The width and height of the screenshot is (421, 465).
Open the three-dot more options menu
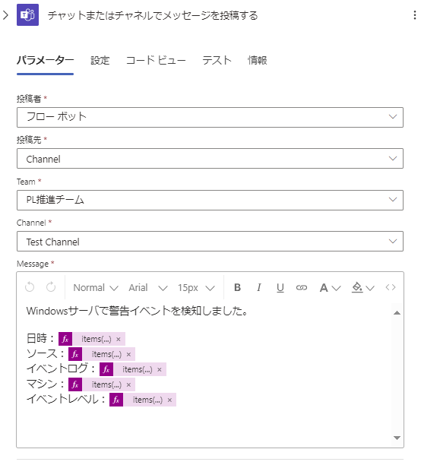(414, 15)
